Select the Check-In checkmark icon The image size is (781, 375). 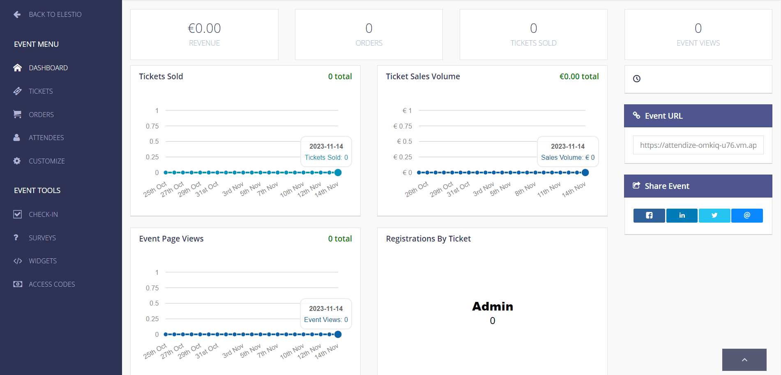17,214
